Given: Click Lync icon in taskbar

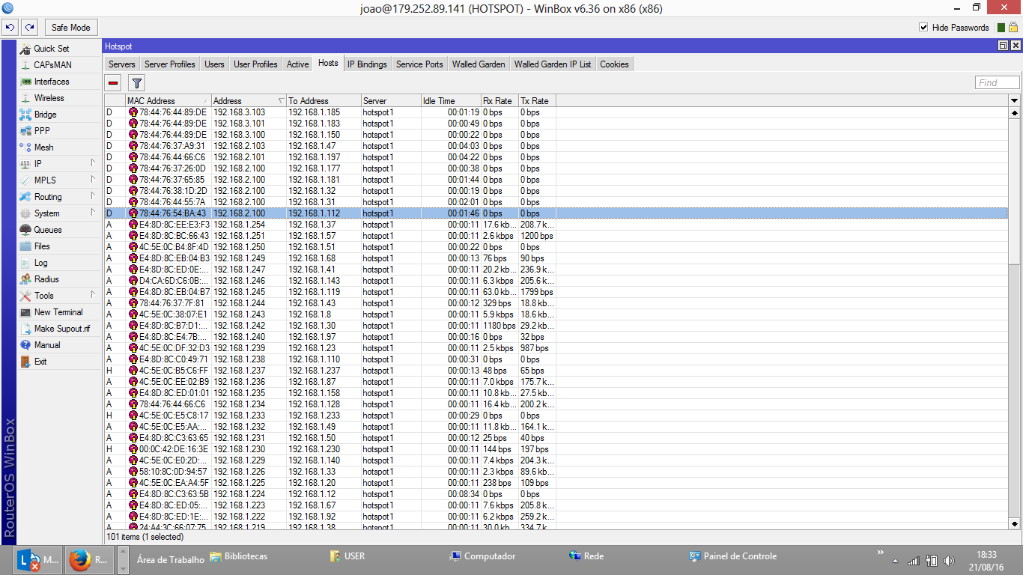Looking at the screenshot, I should pos(37,559).
